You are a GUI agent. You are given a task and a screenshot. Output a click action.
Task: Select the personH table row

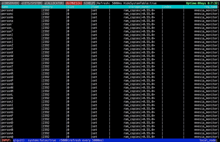109,109
